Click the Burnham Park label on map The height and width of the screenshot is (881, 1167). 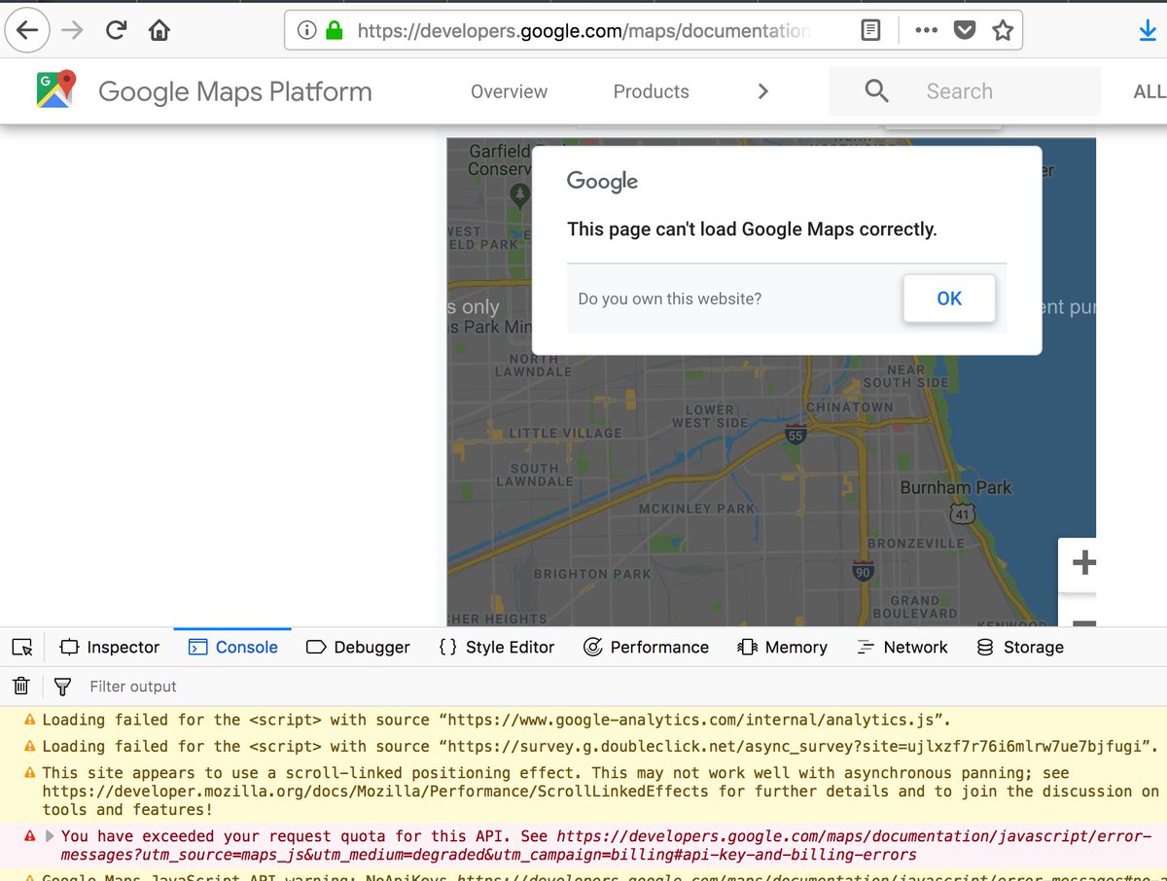(956, 487)
